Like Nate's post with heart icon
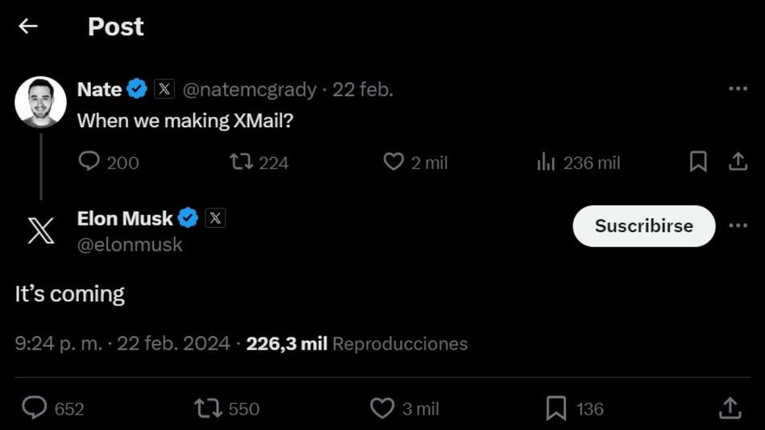 tap(393, 162)
